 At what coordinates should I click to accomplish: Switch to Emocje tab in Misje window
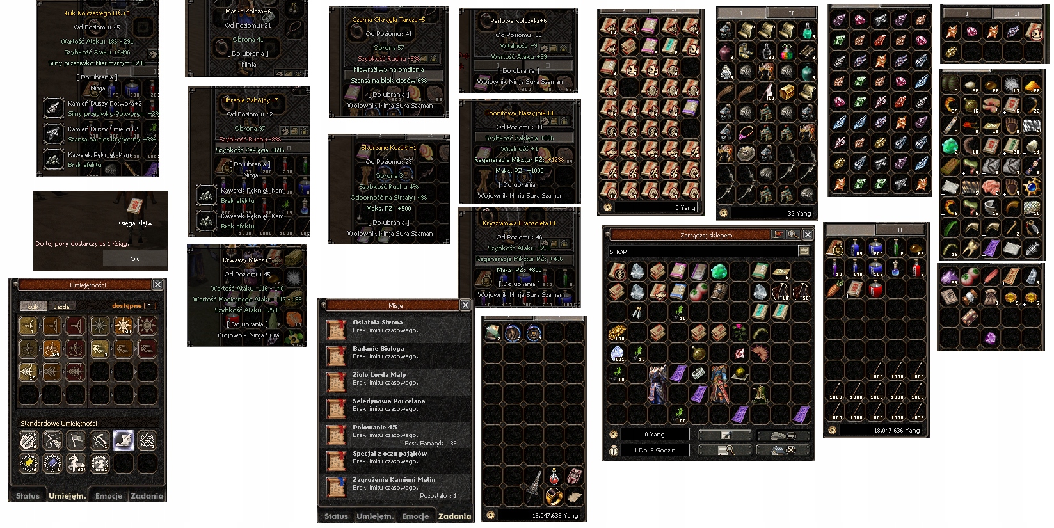415,516
